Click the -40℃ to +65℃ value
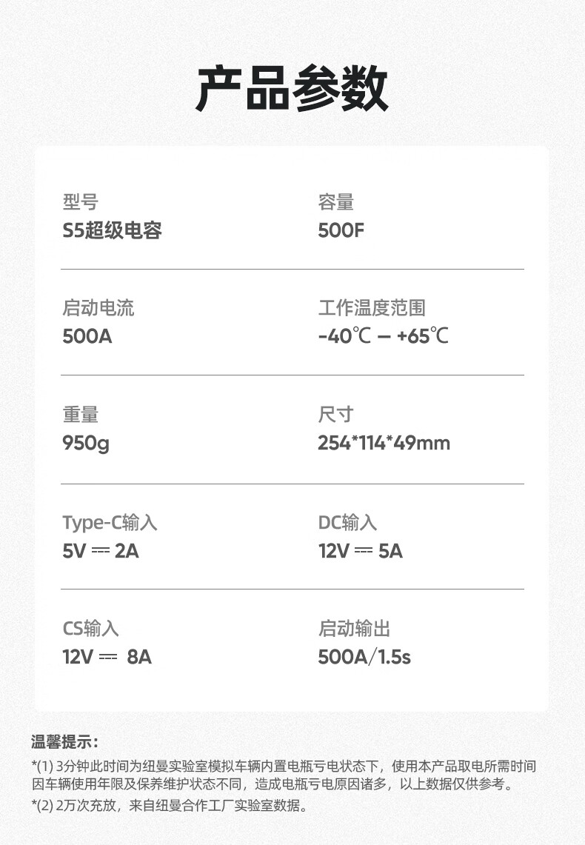The width and height of the screenshot is (585, 845). pyautogui.click(x=383, y=336)
